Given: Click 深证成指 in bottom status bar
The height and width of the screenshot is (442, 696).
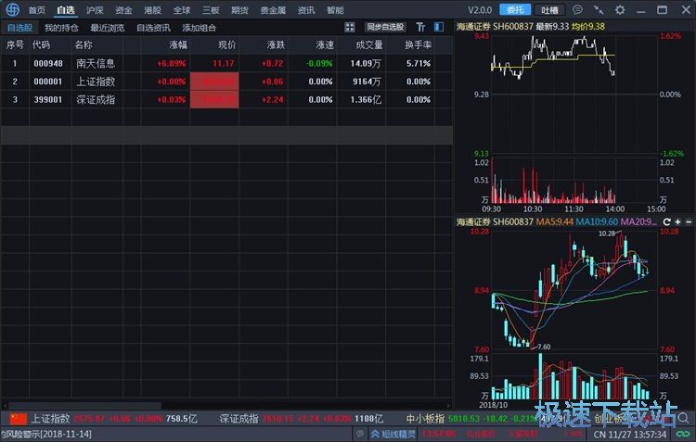Looking at the screenshot, I should (x=238, y=418).
